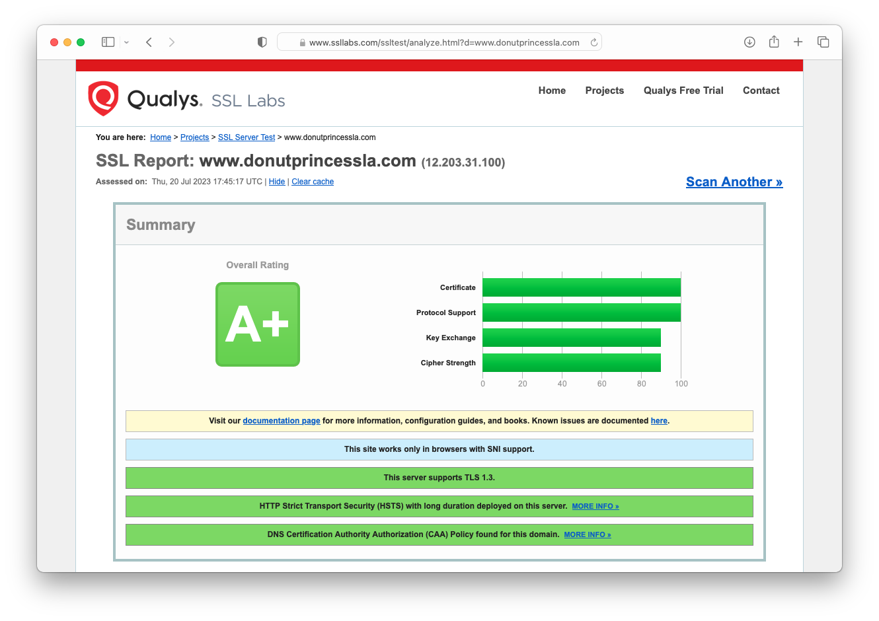Go back using the back arrow

[x=149, y=42]
